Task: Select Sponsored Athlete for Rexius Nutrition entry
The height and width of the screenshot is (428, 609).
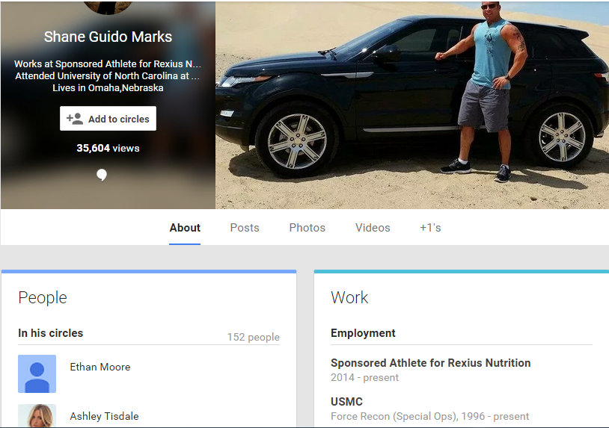Action: [430, 363]
